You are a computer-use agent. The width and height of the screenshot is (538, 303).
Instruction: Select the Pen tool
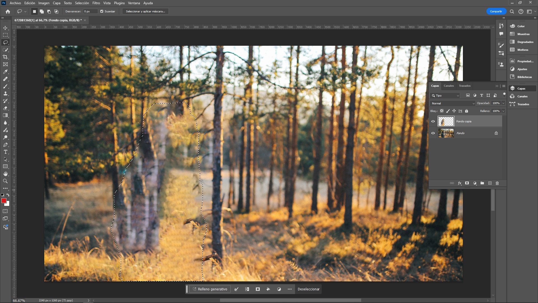(5, 144)
